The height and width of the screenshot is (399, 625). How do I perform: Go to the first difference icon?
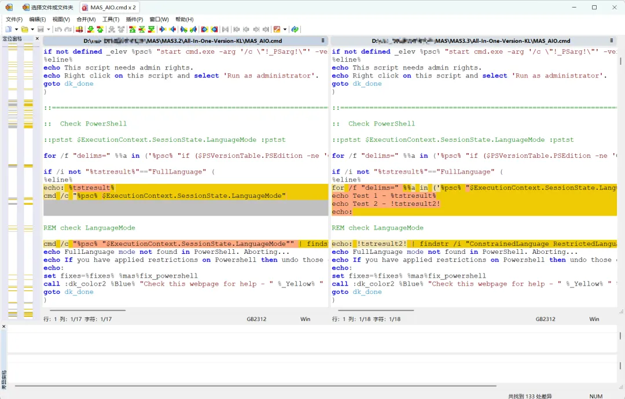(x=133, y=29)
